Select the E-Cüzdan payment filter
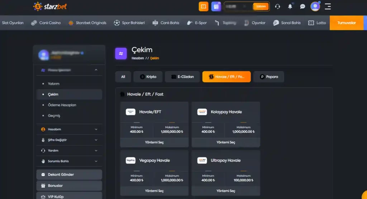The height and width of the screenshot is (199, 367). point(182,77)
